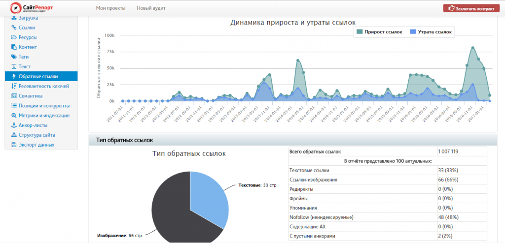Select the Обратные ссылки sidebar item

[38, 76]
